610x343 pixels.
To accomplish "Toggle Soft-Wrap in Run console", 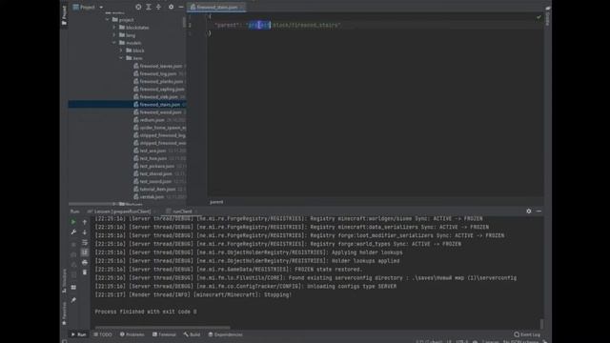I will [85, 242].
